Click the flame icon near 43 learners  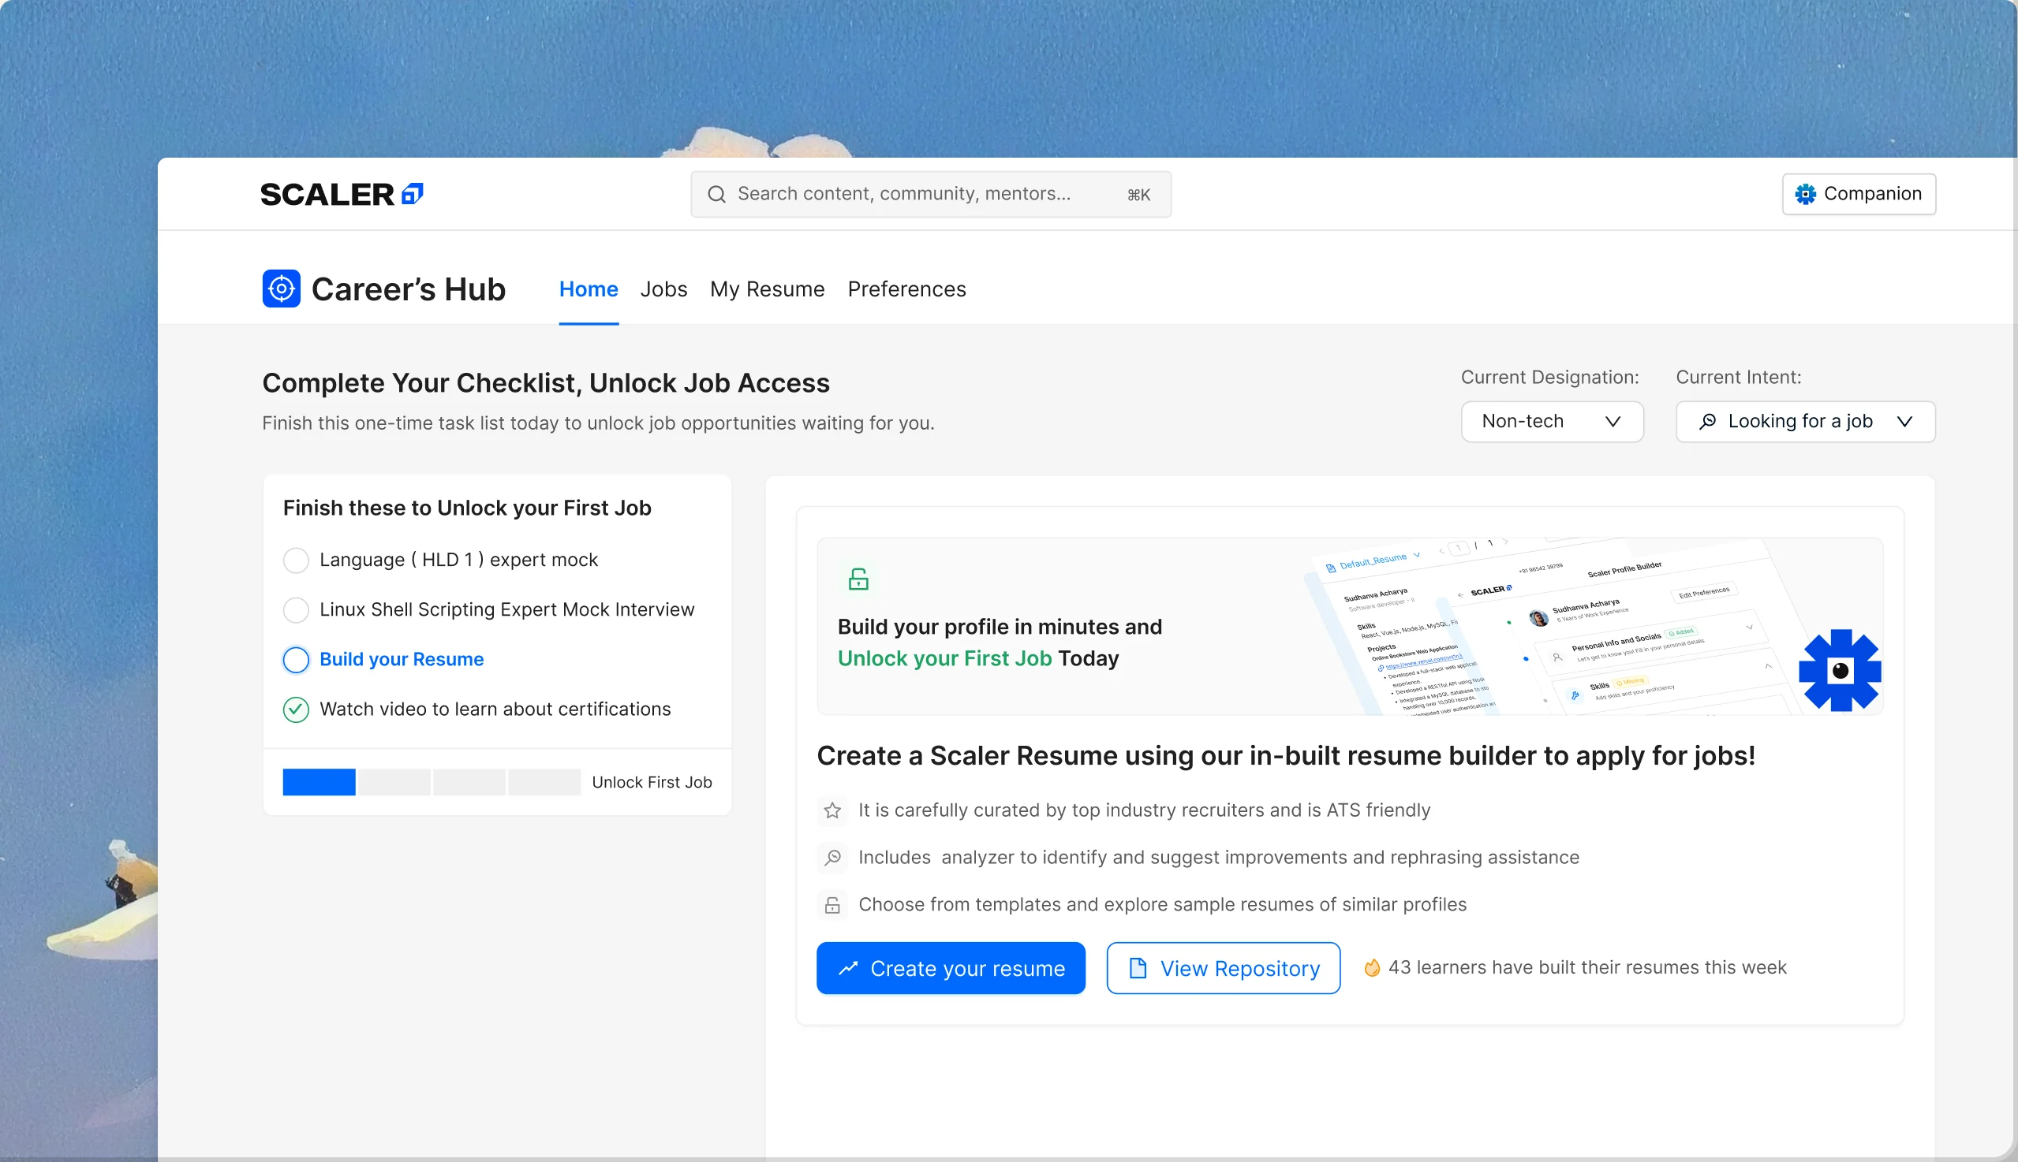[1371, 967]
